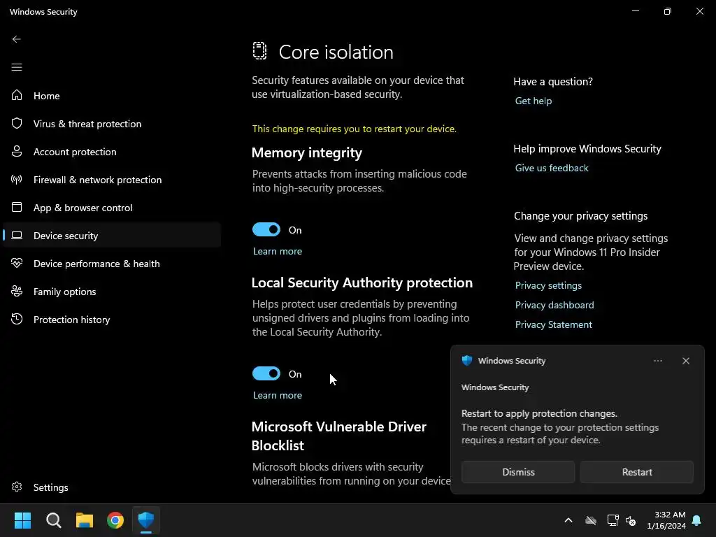716x537 pixels.
Task: Select Home in sidebar
Action: click(x=47, y=95)
